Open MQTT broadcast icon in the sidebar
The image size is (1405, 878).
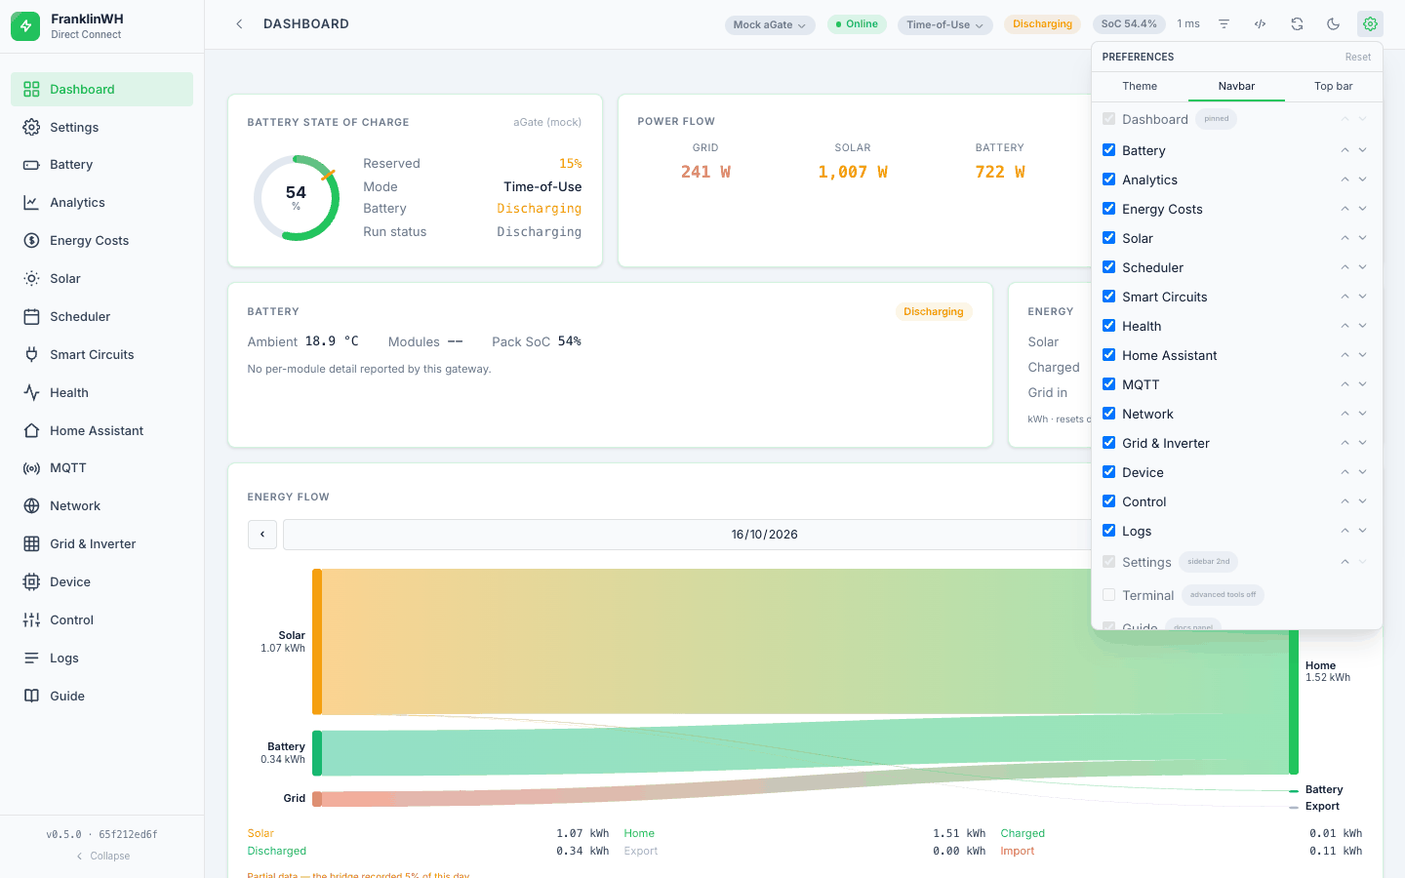tap(31, 468)
